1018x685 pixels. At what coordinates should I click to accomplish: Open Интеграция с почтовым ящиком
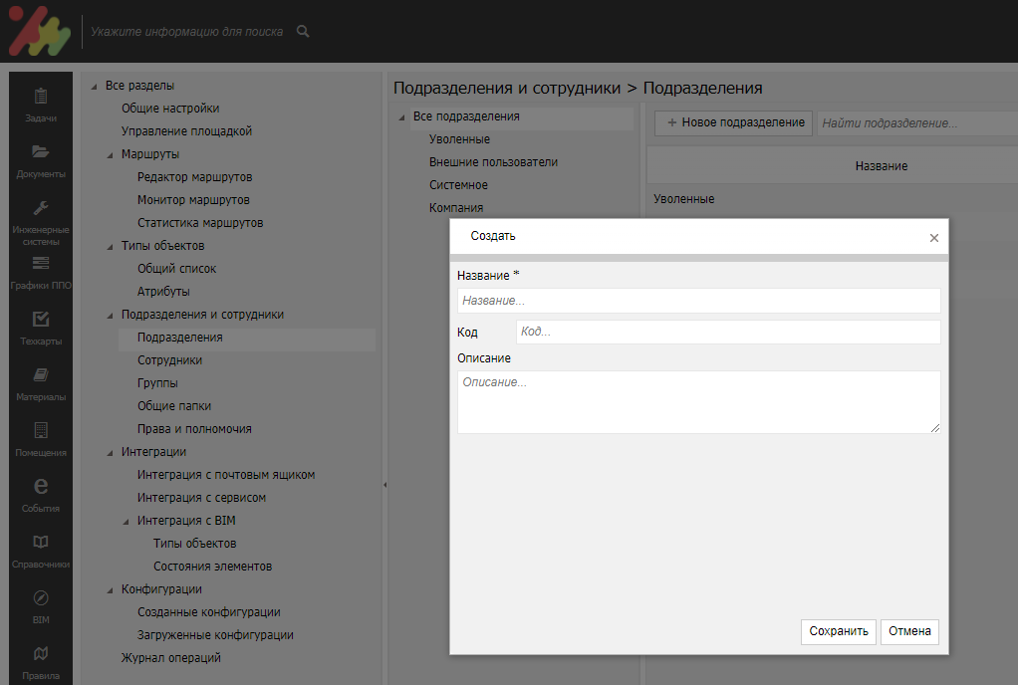tap(226, 475)
